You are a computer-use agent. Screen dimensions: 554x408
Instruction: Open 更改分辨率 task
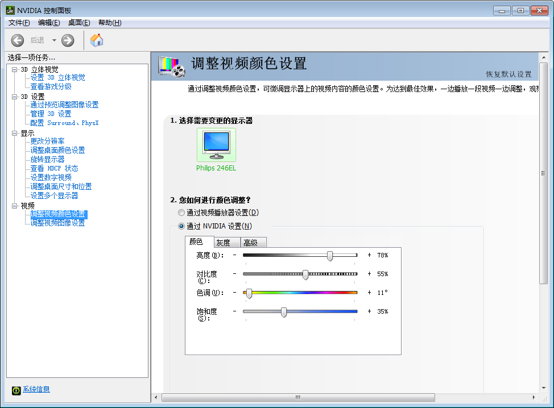pyautogui.click(x=47, y=141)
